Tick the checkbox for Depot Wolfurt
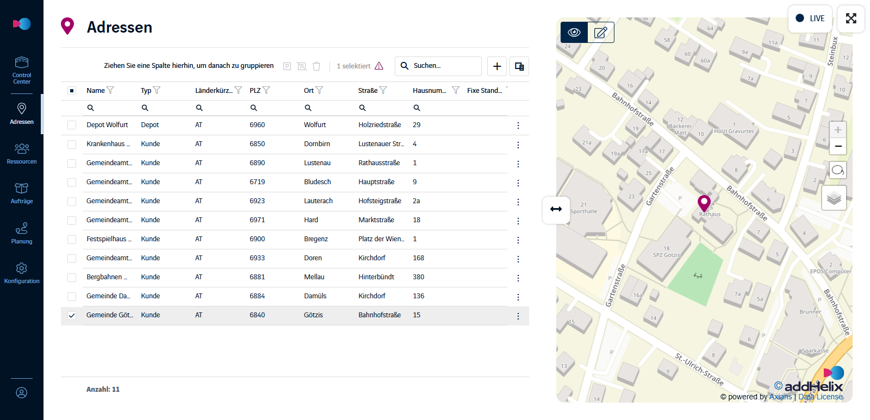Screen dimensions: 870x420 (72, 126)
